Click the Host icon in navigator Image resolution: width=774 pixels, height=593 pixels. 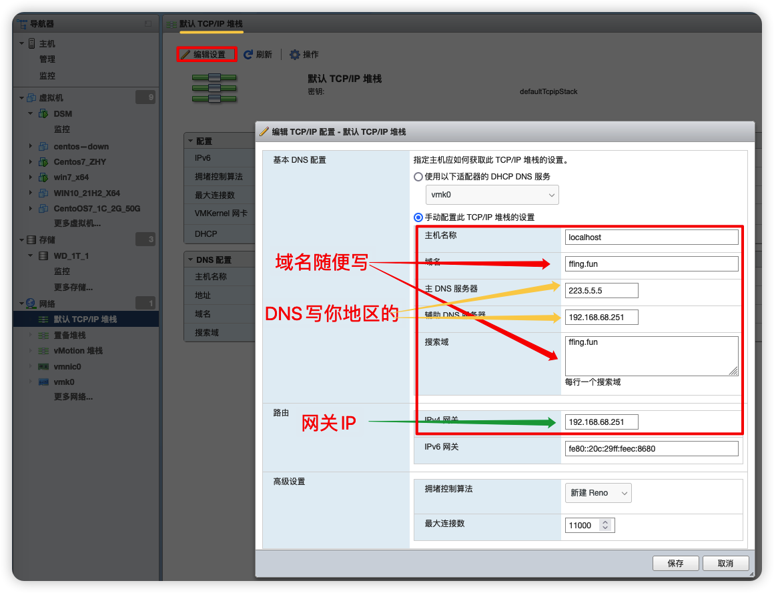[x=31, y=43]
